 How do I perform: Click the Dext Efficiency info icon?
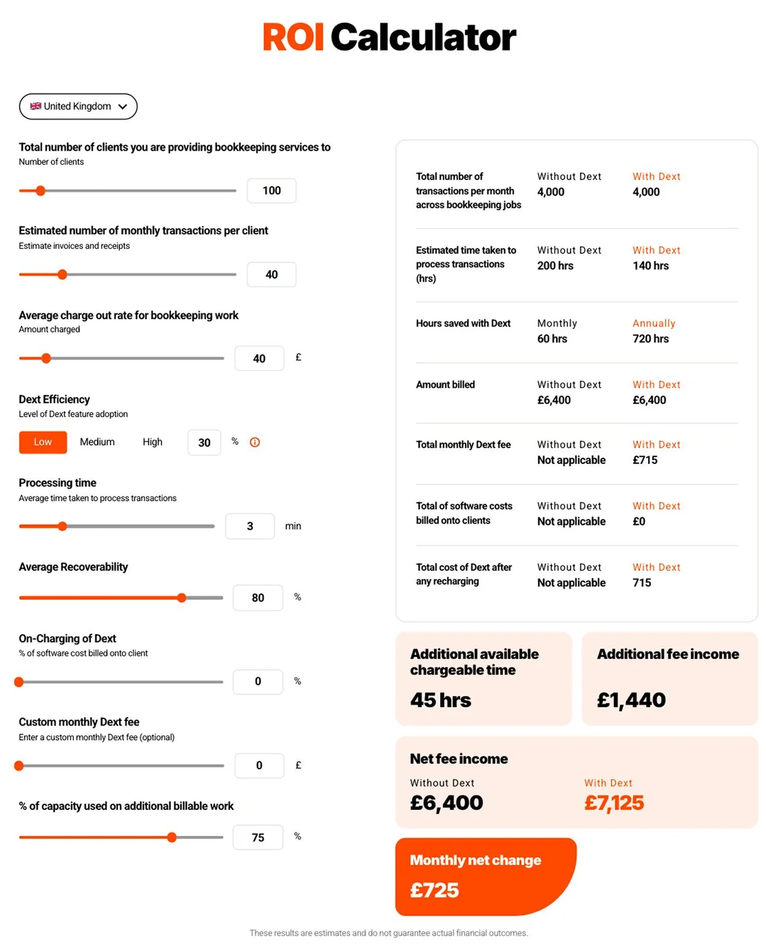(255, 442)
